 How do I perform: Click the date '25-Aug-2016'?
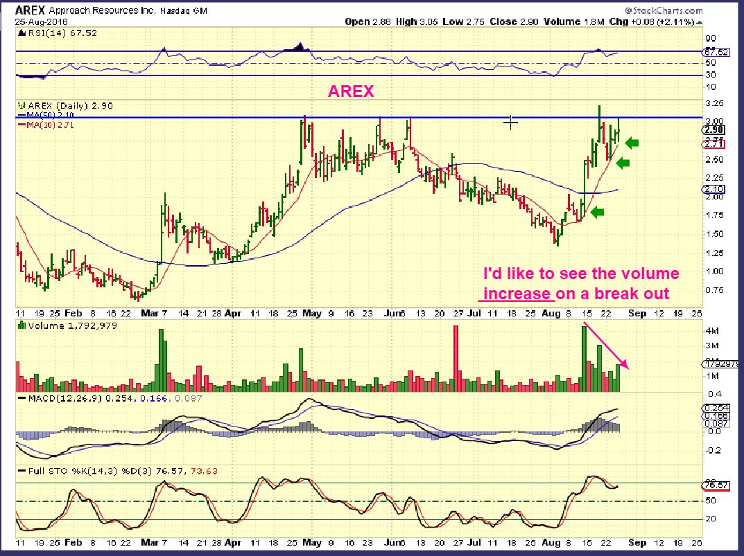[x=42, y=21]
